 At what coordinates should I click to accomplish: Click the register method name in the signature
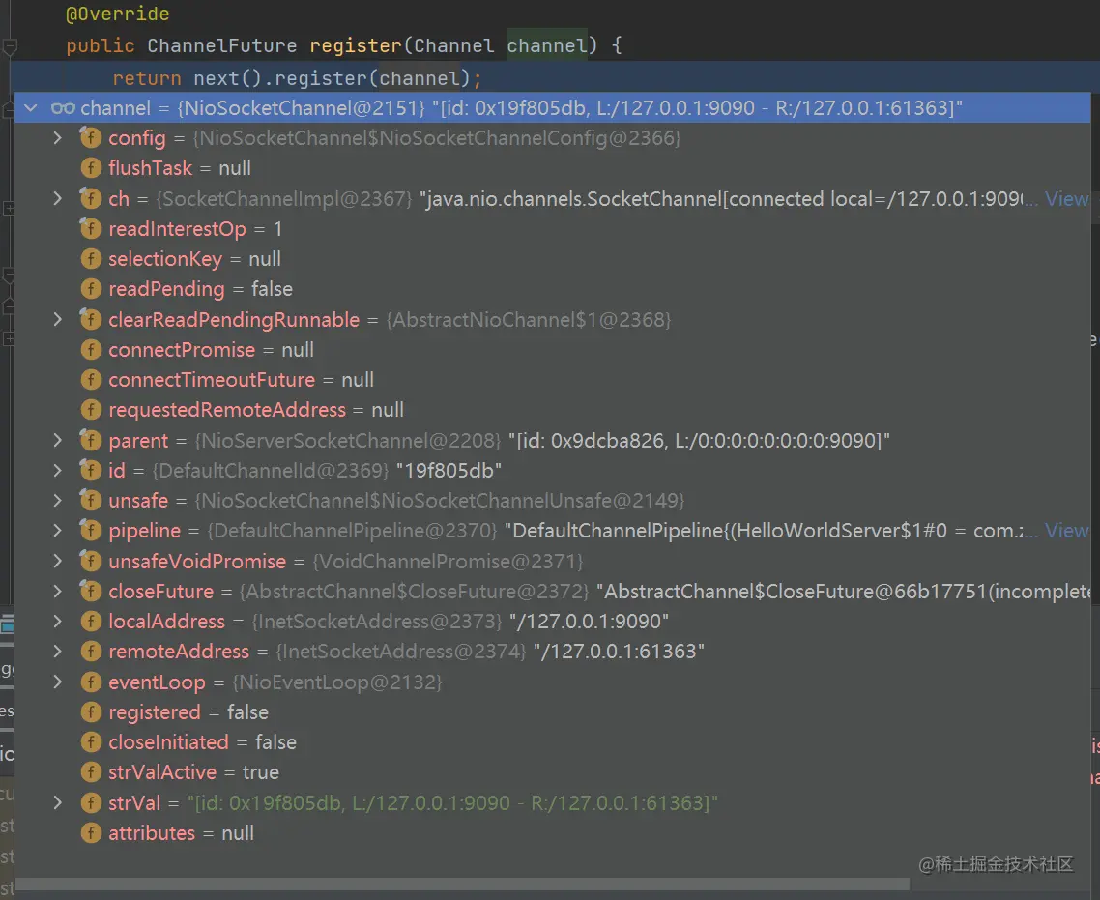(x=356, y=45)
